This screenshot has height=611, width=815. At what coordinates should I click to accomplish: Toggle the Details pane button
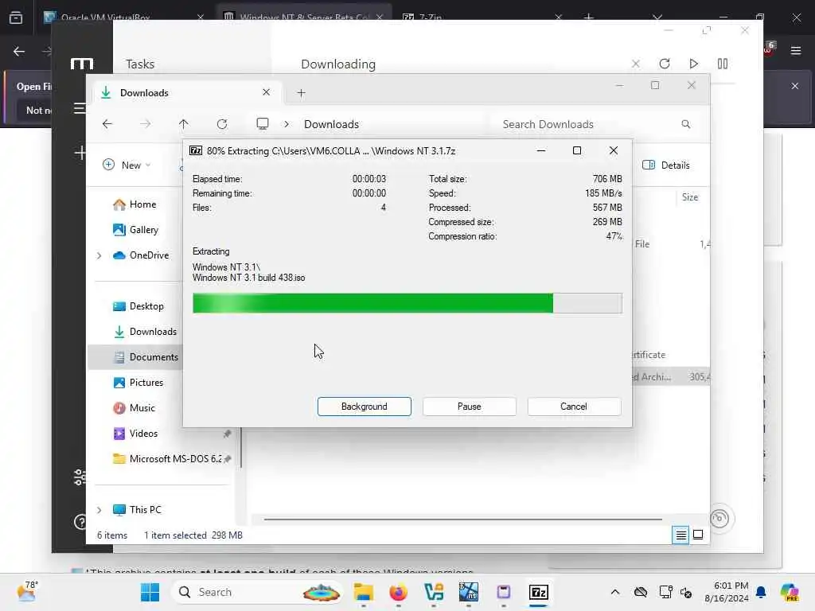[666, 165]
